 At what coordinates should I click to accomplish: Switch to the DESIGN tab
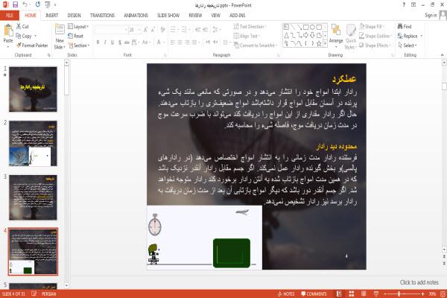[x=74, y=16]
